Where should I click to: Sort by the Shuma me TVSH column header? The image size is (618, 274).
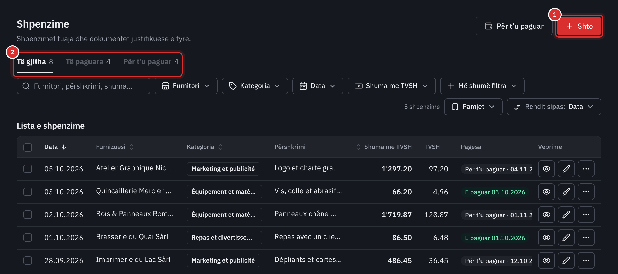(x=384, y=147)
